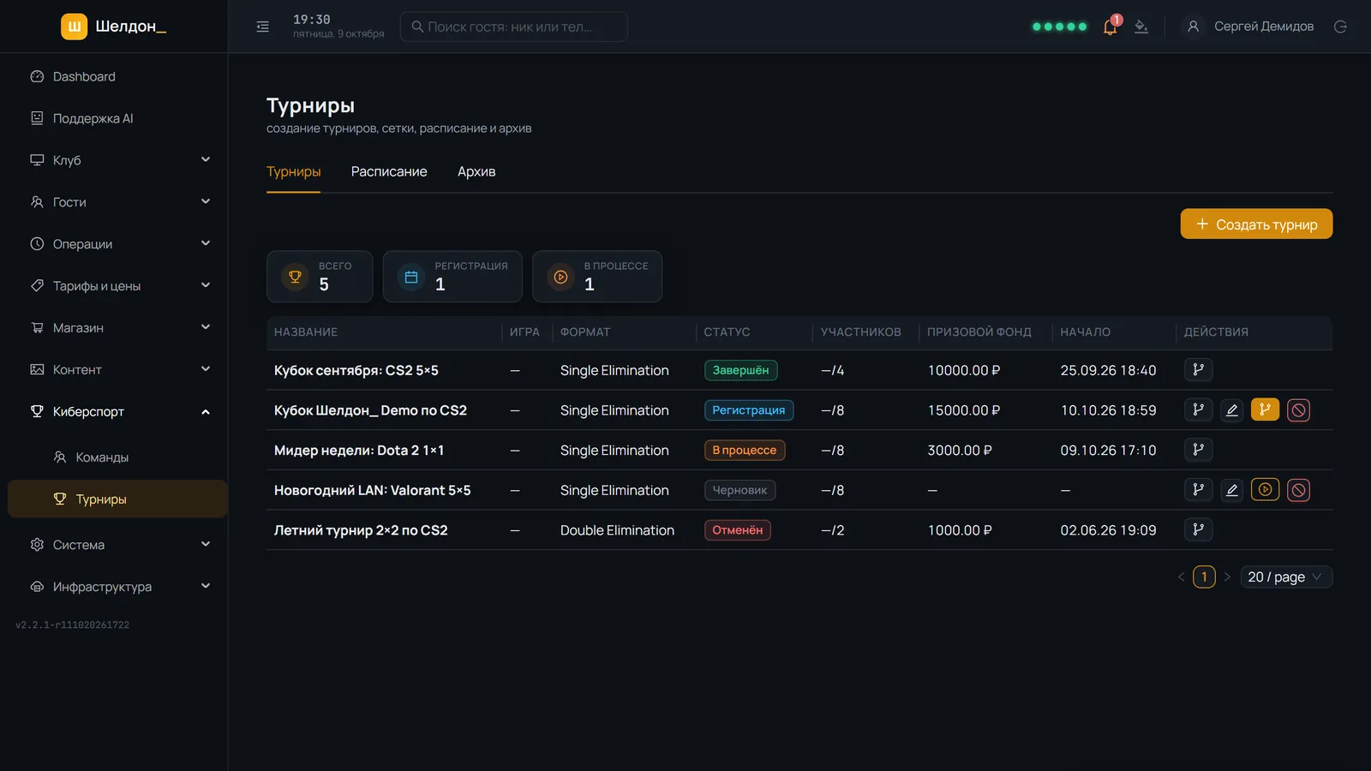Image resolution: width=1371 pixels, height=771 pixels.
Task: Open bracket for Мидер недели: Dota 2 1×1
Action: click(1198, 450)
